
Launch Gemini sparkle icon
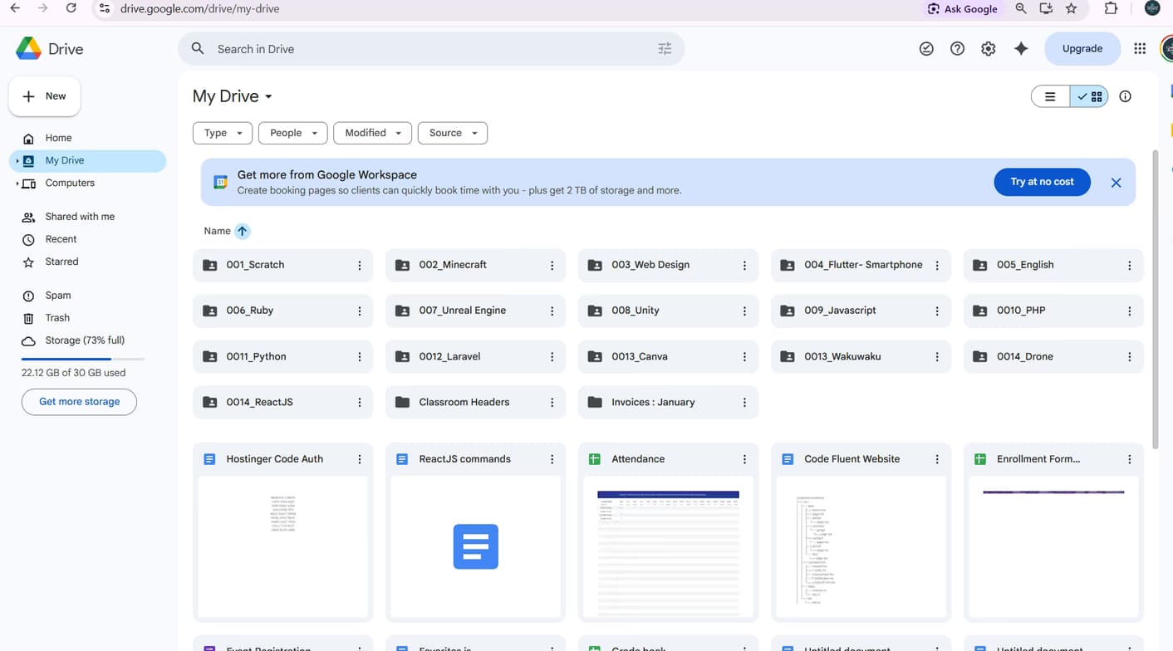[x=1021, y=49]
